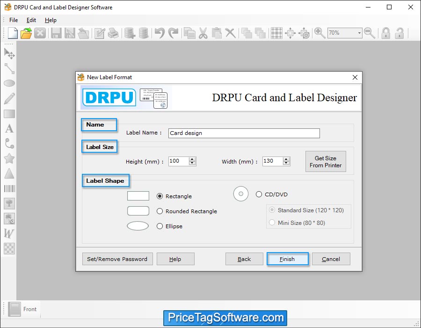This screenshot has width=421, height=328.
Task: Click the Save floppy disk icon
Action: click(56, 33)
